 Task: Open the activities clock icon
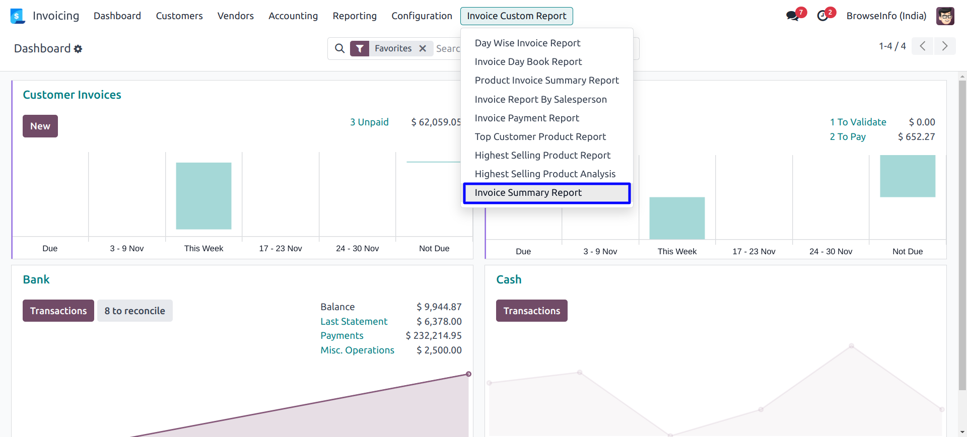[x=822, y=16]
